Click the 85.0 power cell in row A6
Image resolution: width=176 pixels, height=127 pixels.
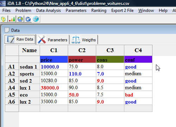pos(82,101)
